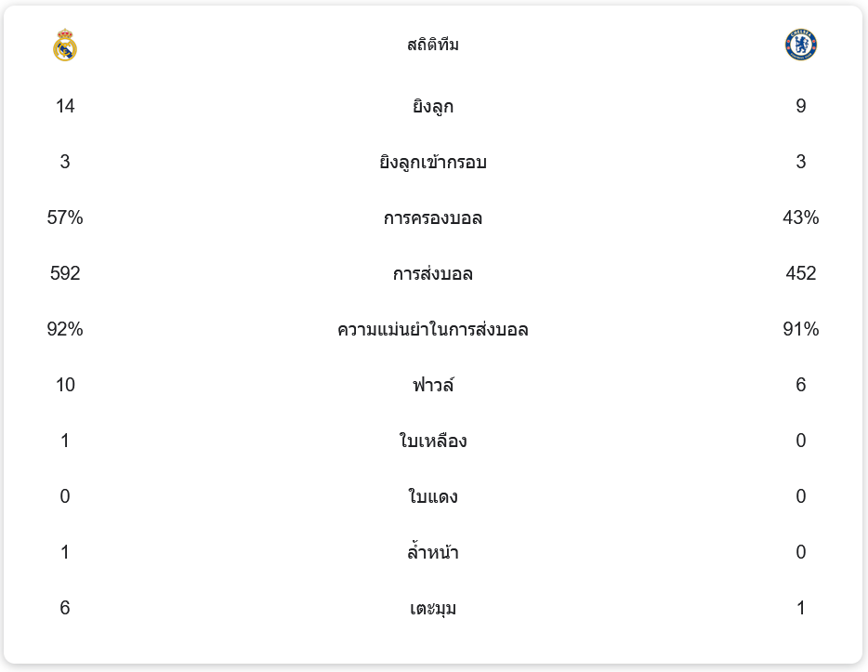Click the ความแม่นยำในการส่งบอล label
Viewport: 868px width, 672px height.
(x=433, y=330)
